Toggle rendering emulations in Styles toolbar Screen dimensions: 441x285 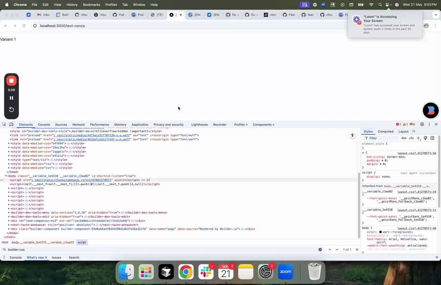point(425,138)
